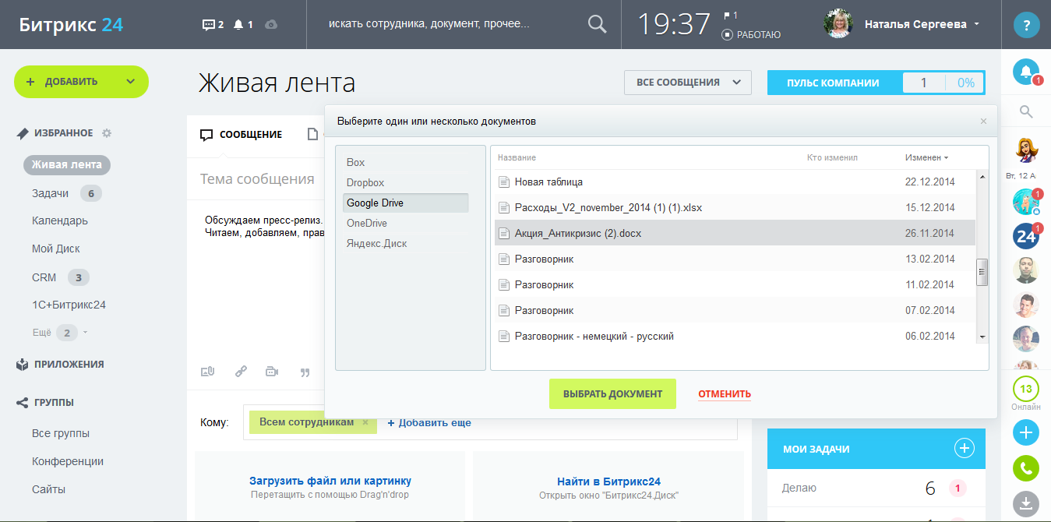Image resolution: width=1051 pixels, height=522 pixels.
Task: Switch to the 'Сообщение' tab
Action: pyautogui.click(x=242, y=135)
